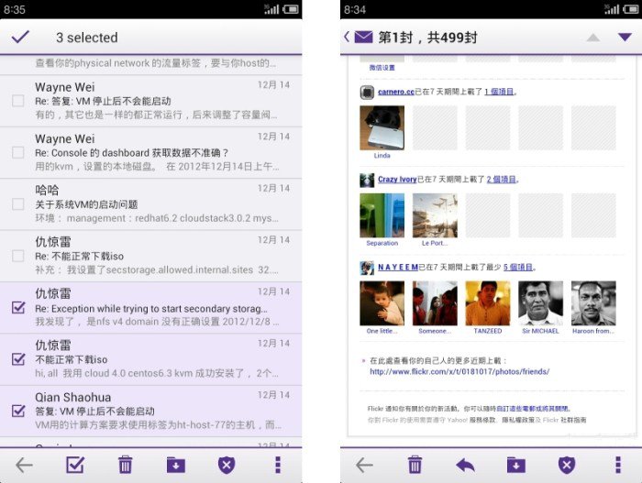Open Separation photo thumbnail
This screenshot has width=642, height=483.
click(x=382, y=215)
